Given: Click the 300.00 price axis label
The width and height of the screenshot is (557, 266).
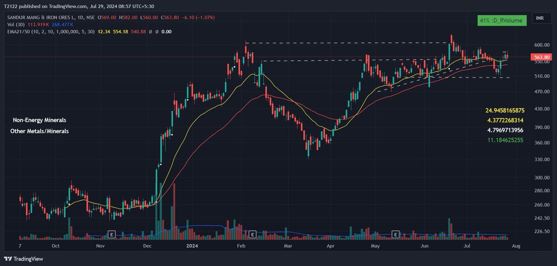Looking at the screenshot, I should (542, 177).
